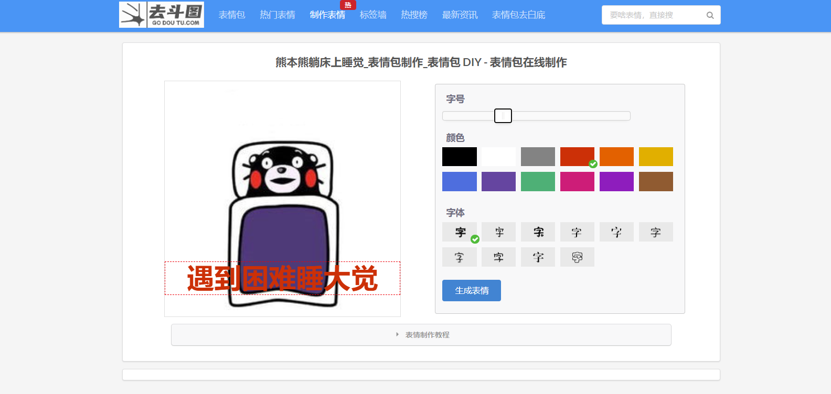Pick the white color swatch

(498, 157)
